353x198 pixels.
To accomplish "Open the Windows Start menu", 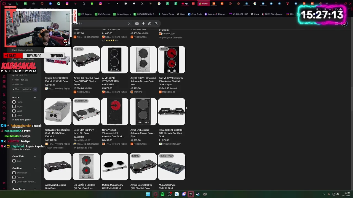I will pos(148,194).
